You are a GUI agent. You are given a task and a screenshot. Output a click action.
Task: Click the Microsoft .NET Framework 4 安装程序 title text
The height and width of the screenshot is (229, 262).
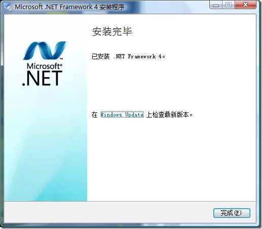tap(69, 7)
